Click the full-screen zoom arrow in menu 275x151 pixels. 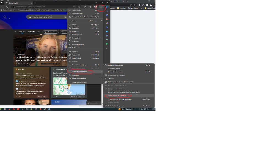(101, 21)
